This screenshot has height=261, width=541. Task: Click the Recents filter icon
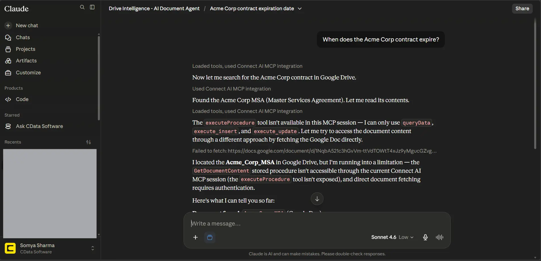tap(89, 142)
